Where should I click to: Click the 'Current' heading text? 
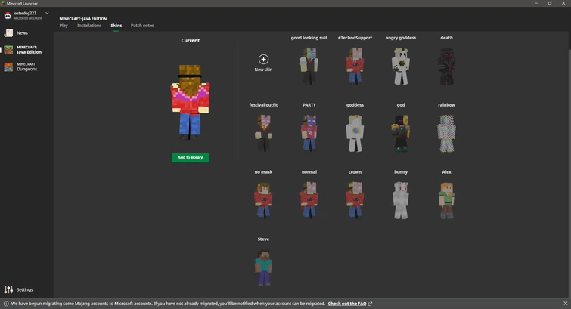pos(190,40)
